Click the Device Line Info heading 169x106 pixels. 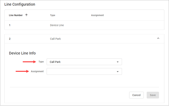22,53
